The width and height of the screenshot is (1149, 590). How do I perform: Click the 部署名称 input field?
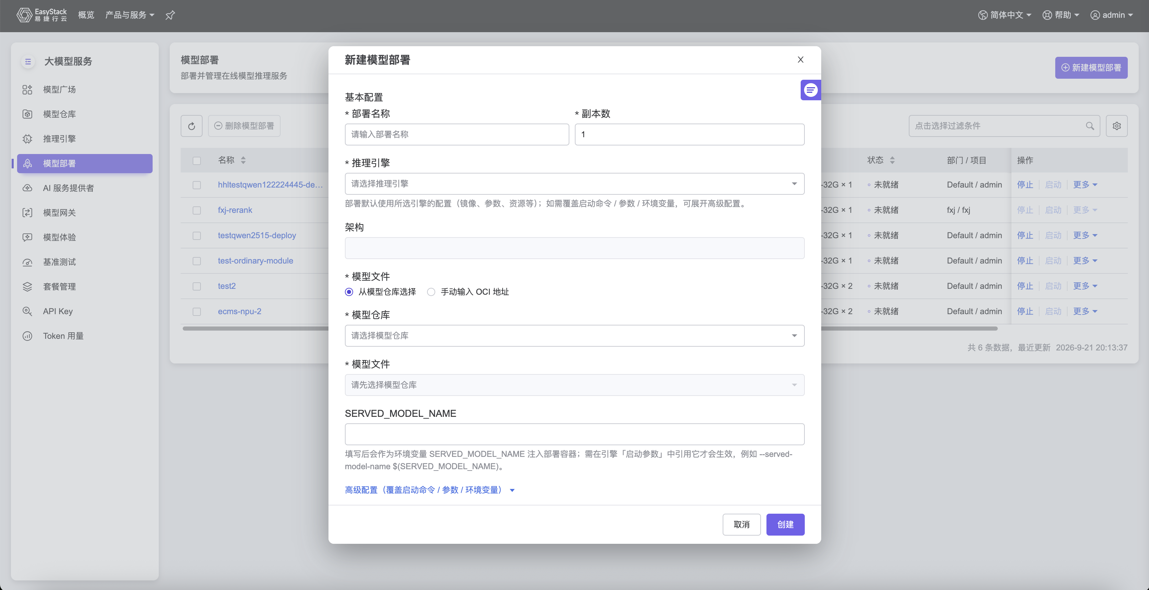(x=457, y=135)
